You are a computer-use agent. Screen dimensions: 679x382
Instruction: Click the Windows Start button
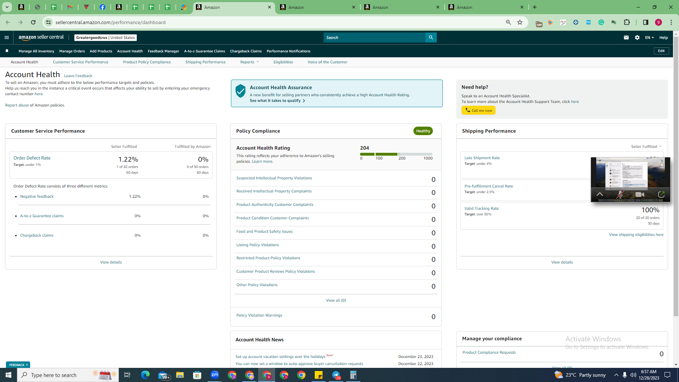click(8, 375)
